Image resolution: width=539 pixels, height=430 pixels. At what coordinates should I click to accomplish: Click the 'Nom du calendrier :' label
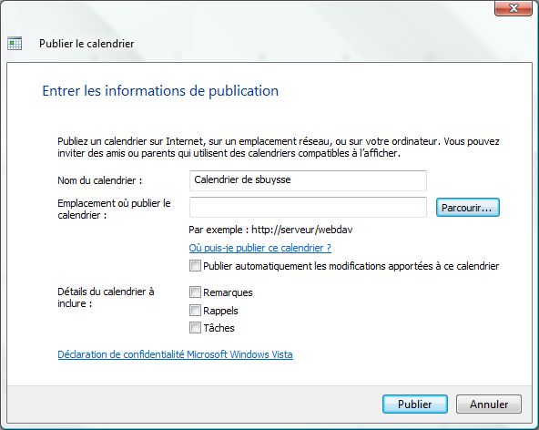(99, 180)
